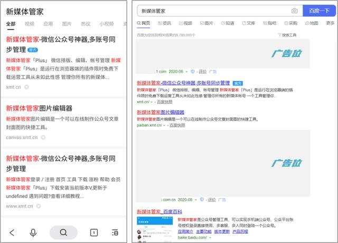Screen dimensions: 338x243
Task: Tap the back arrow in mobile toolbar
Action: pos(12,232)
